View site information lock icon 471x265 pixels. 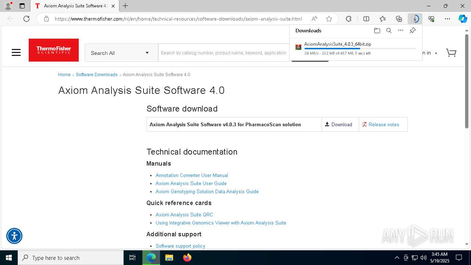(46, 19)
